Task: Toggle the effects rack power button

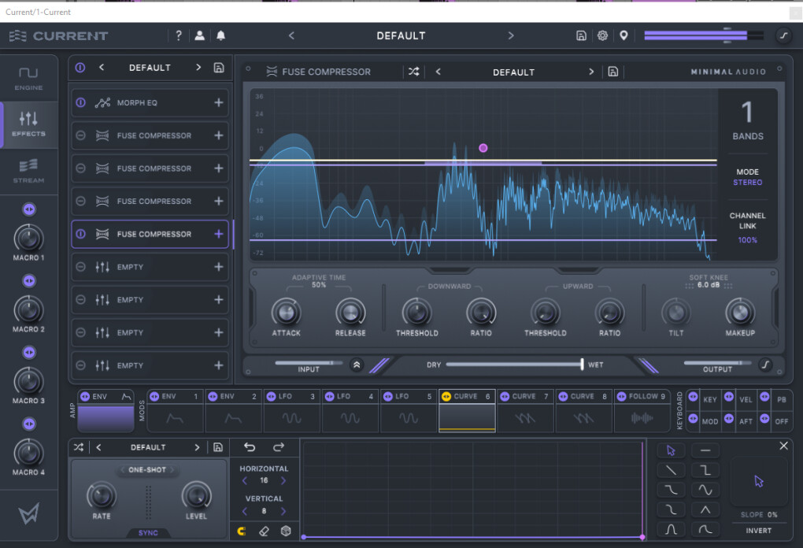Action: (80, 68)
